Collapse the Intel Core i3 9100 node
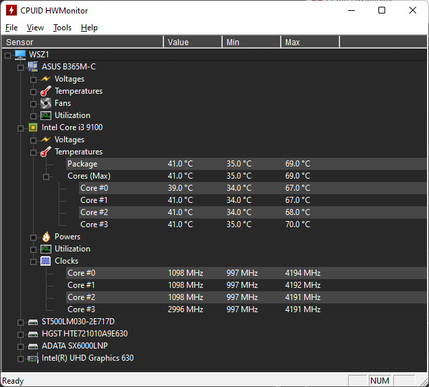Viewport: 429px width, 387px height. pyautogui.click(x=20, y=128)
